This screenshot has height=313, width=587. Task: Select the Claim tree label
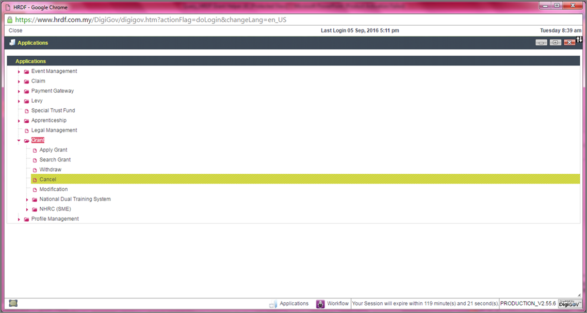[x=38, y=81]
